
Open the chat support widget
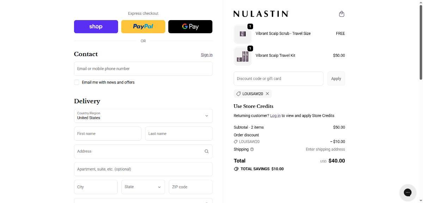(407, 192)
